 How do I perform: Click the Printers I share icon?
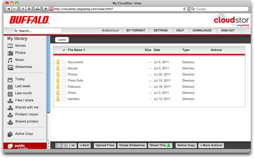click(x=10, y=115)
